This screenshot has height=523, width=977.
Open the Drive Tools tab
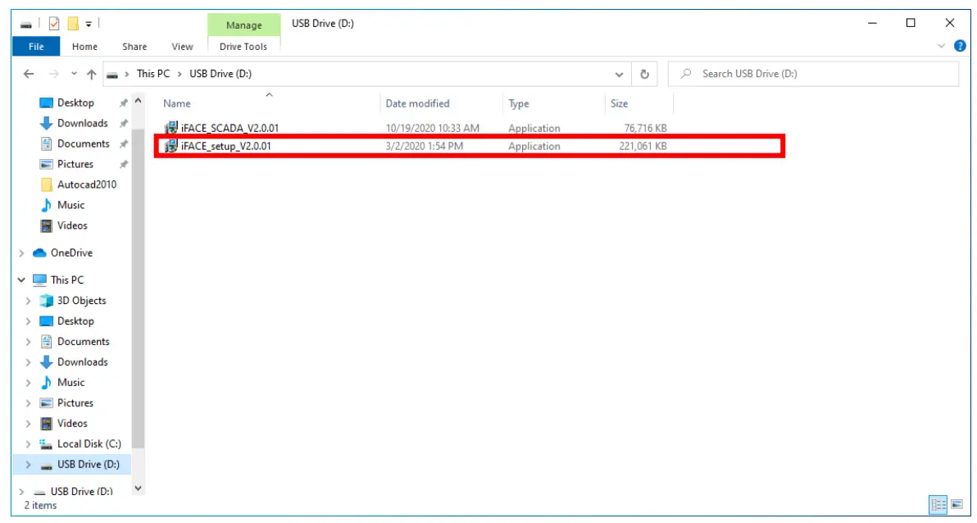point(243,47)
